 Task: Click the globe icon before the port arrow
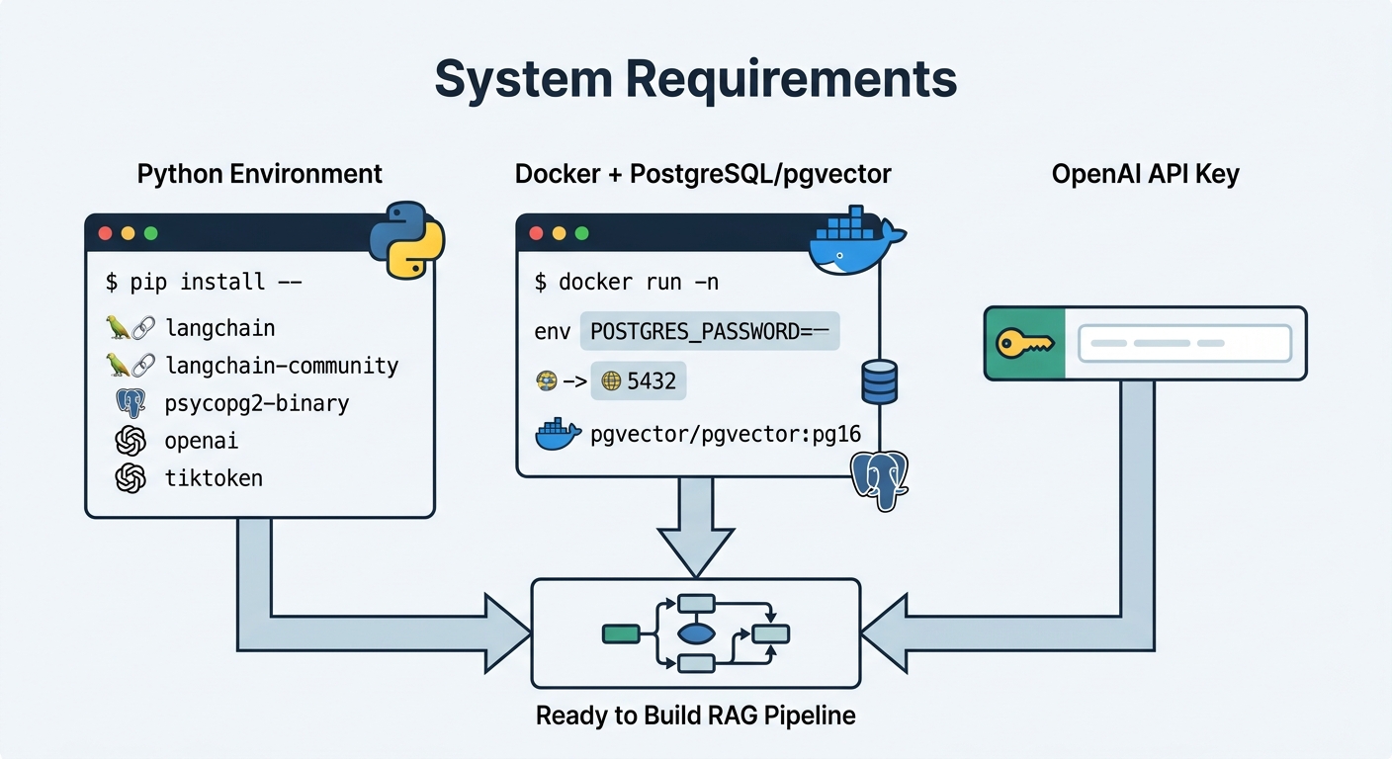[x=546, y=381]
